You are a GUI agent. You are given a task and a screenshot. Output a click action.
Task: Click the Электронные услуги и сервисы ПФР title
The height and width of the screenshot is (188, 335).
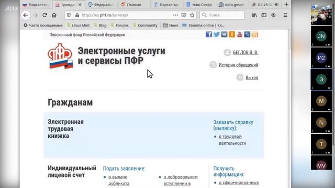point(121,56)
